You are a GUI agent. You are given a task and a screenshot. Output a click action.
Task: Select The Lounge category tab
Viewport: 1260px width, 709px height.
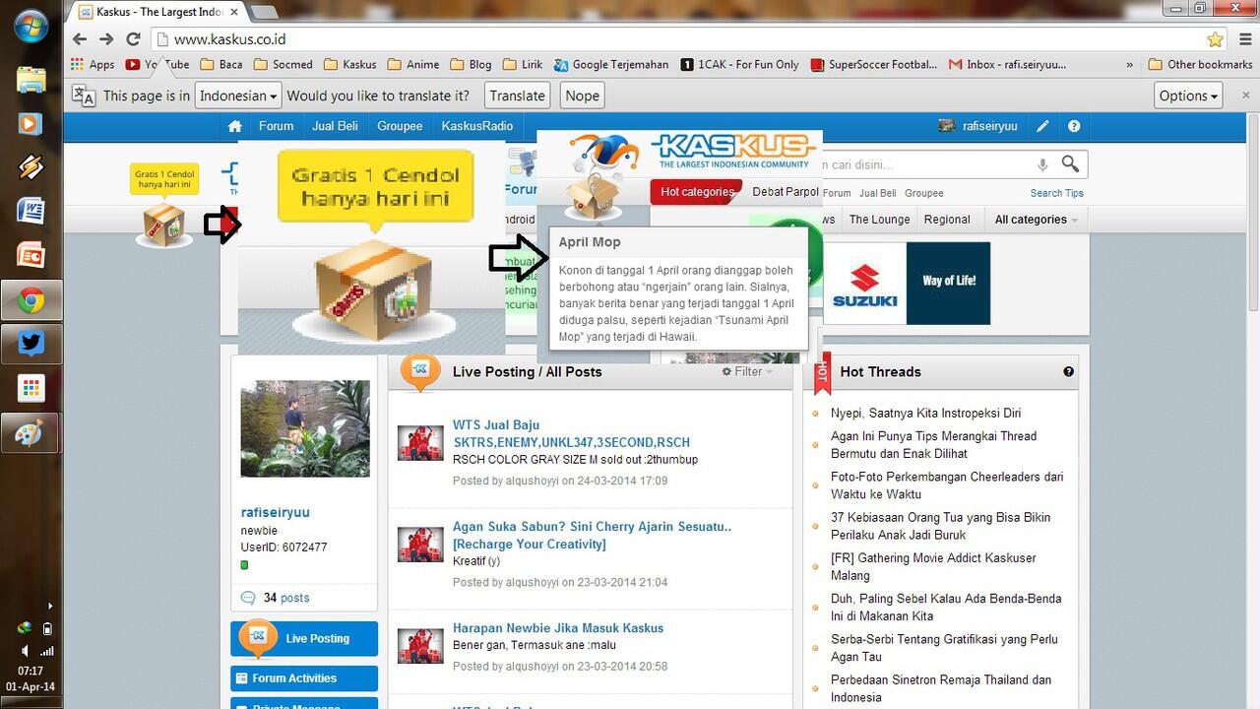tap(879, 220)
